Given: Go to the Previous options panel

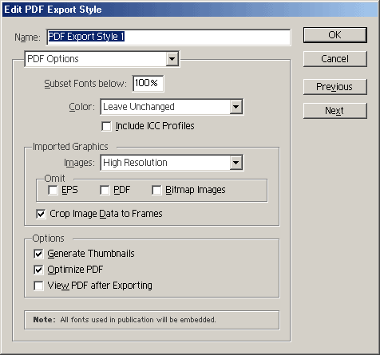Looking at the screenshot, I should [x=335, y=87].
